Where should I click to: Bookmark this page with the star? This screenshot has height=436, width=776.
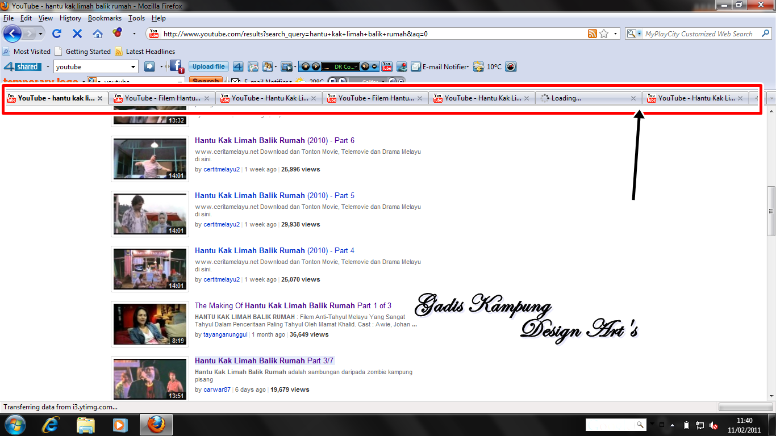tap(604, 34)
